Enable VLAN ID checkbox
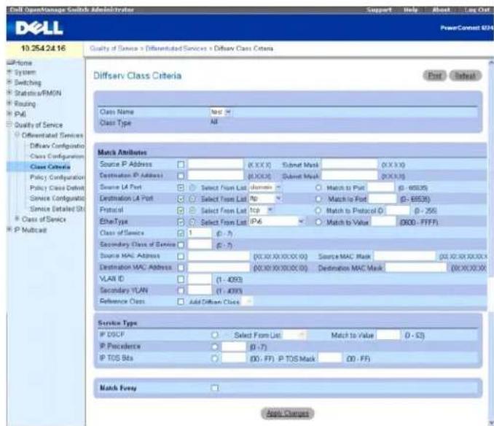This screenshot has height=426, width=494. (x=181, y=279)
